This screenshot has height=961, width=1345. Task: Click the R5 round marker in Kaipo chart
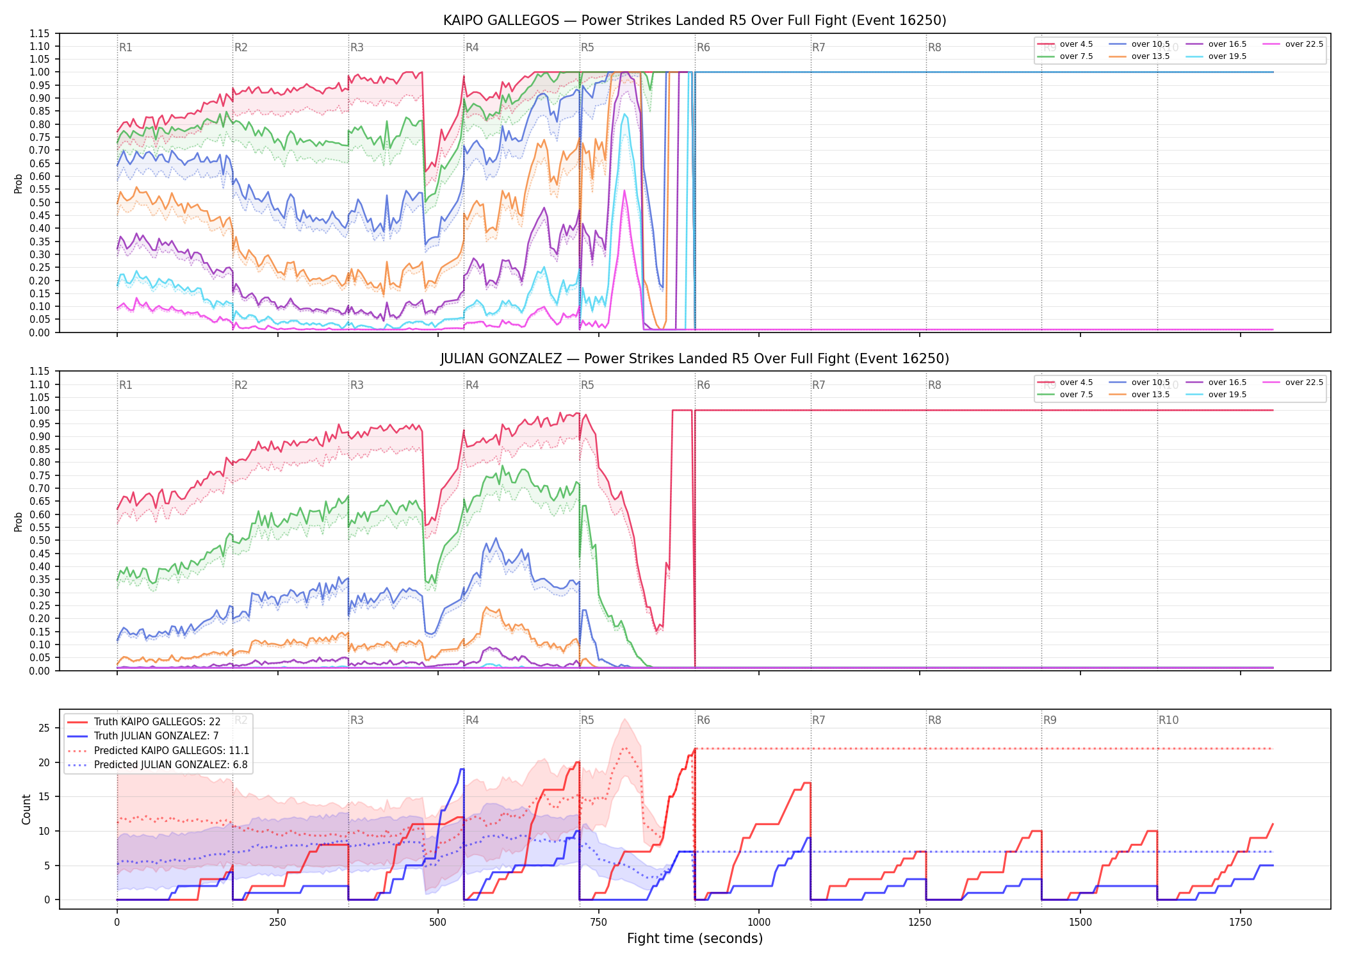[x=587, y=47]
